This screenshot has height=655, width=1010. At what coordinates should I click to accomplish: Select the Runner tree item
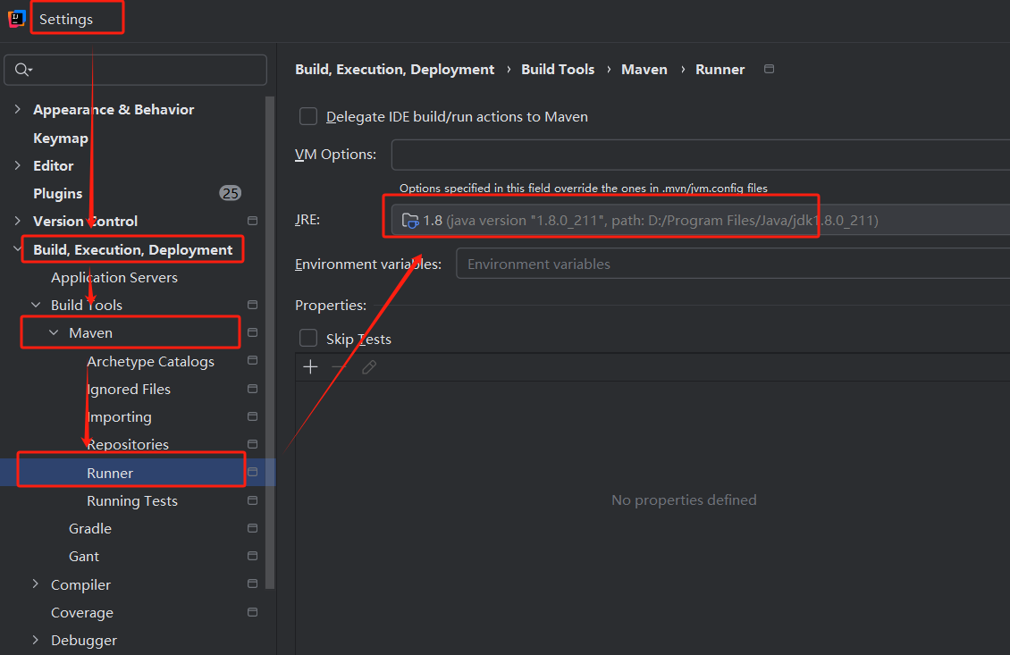click(110, 473)
